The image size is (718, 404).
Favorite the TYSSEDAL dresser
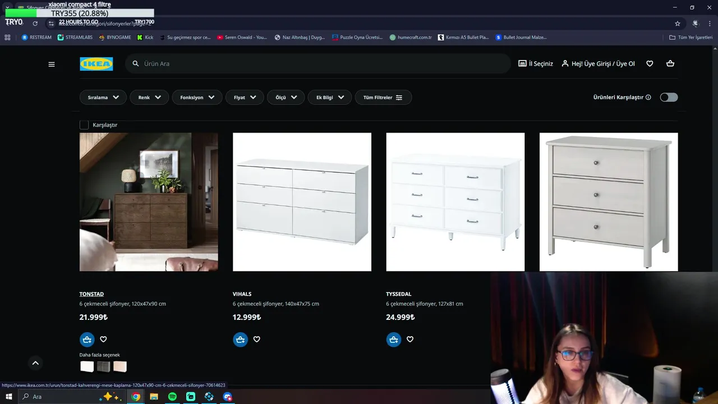[x=409, y=339]
